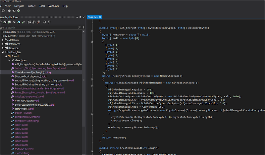Collapse the CryptoStream using block fold
This screenshot has height=155, width=265.
(x=92, y=114)
